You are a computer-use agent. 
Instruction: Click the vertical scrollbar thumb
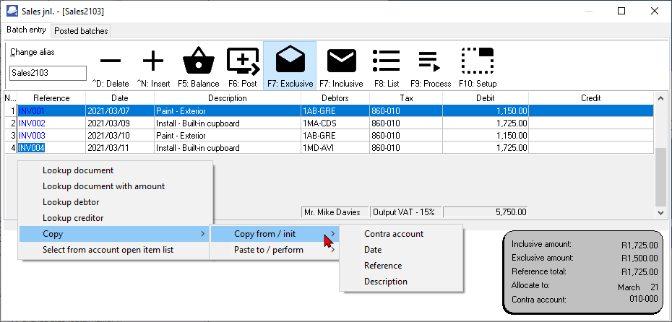pos(660,176)
